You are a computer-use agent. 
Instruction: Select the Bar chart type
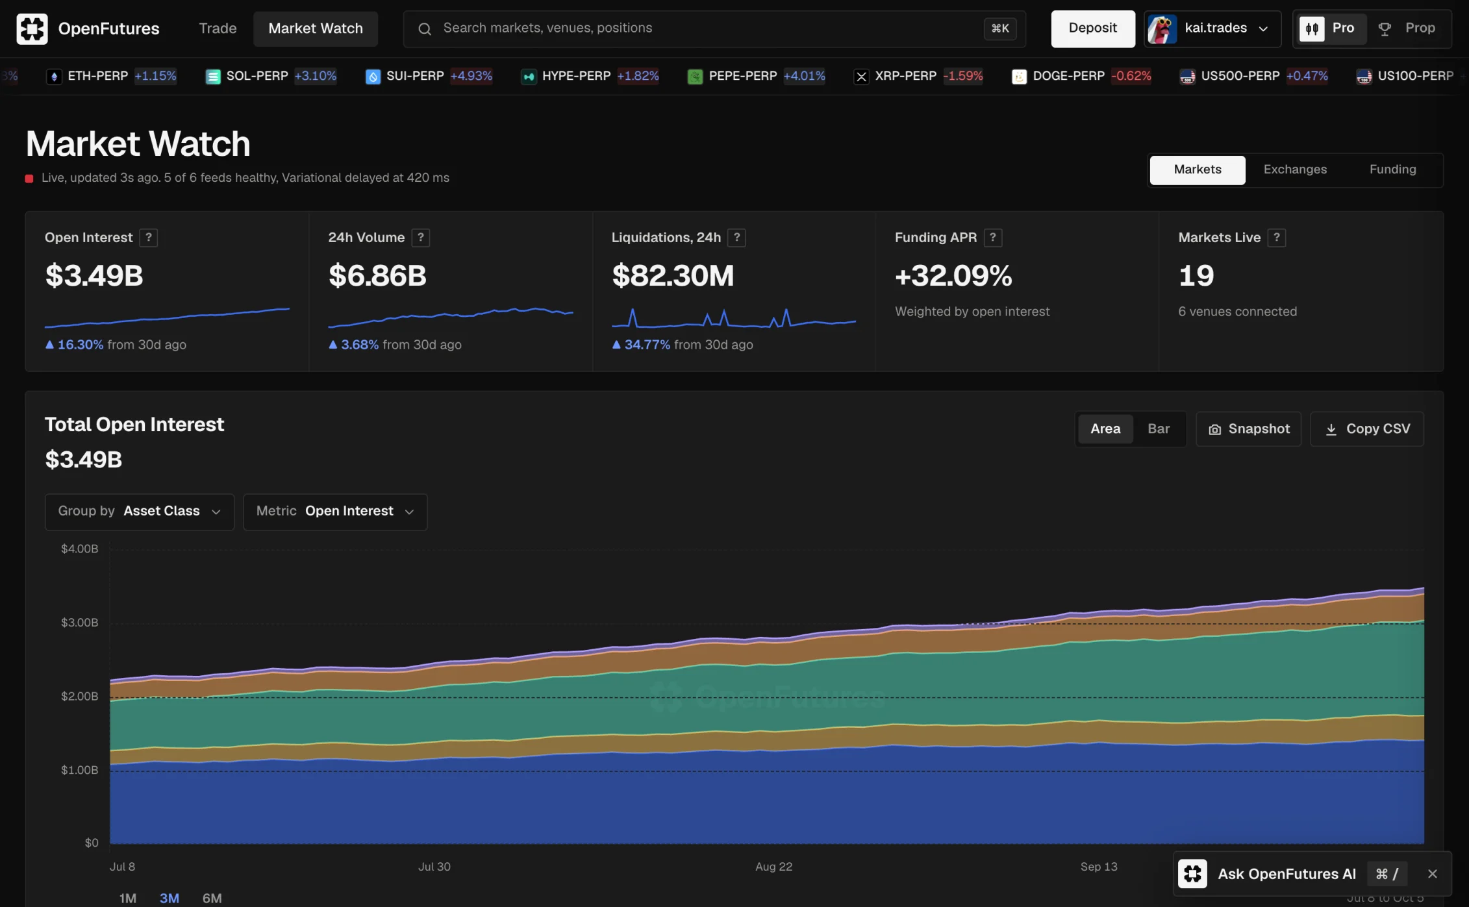coord(1158,429)
